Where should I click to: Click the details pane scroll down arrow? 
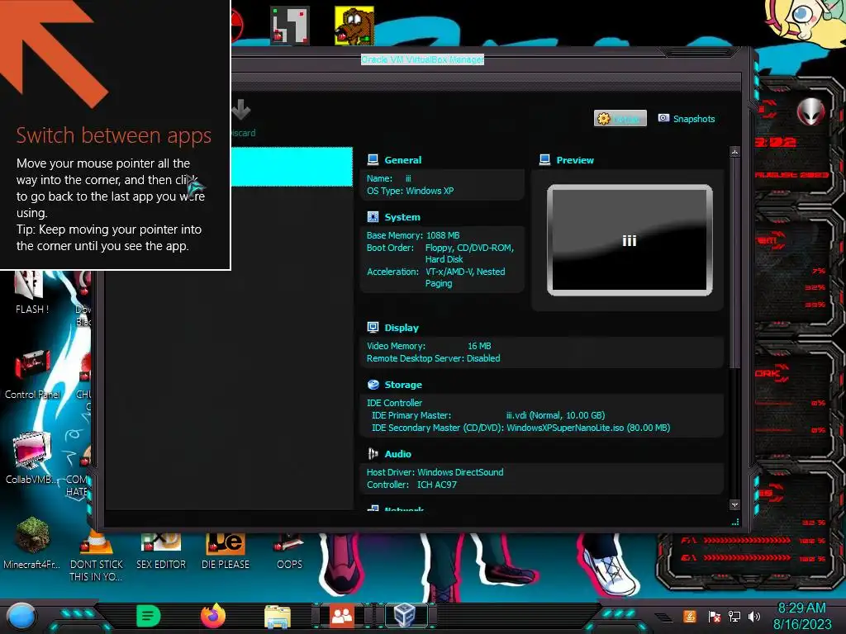(734, 505)
